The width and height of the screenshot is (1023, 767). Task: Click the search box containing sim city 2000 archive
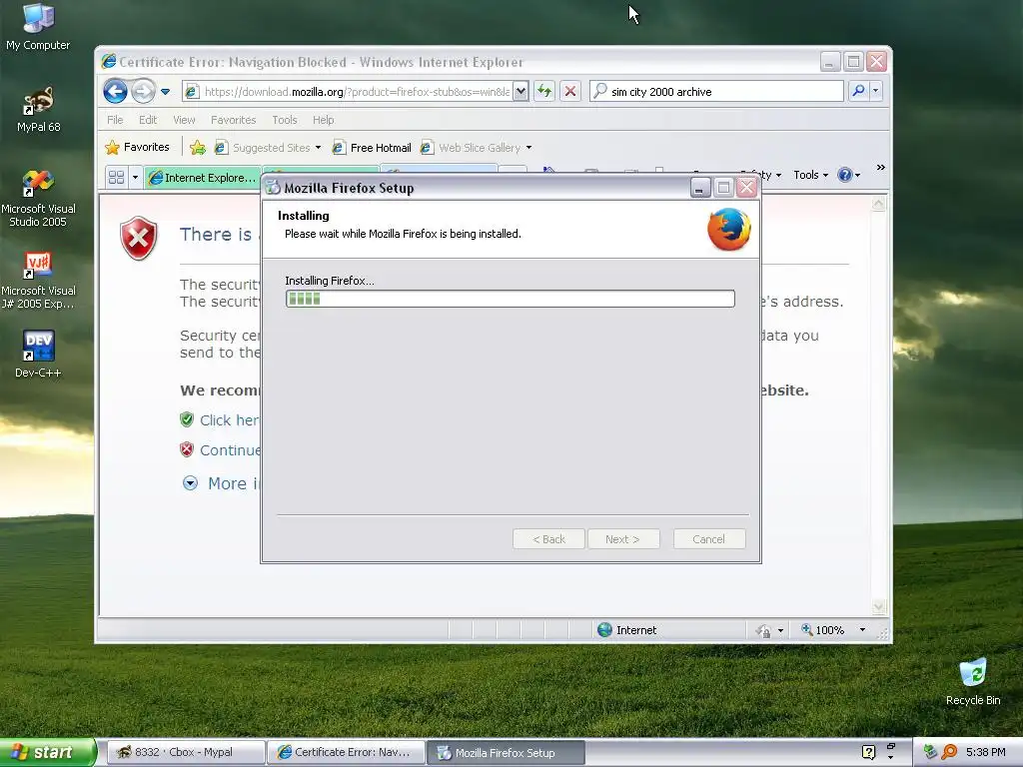[x=716, y=92]
